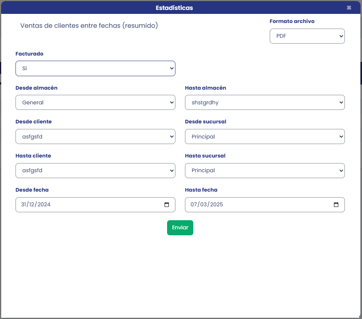
Task: Click the Hasta fecha date field 07/03/2025
Action: (265, 205)
